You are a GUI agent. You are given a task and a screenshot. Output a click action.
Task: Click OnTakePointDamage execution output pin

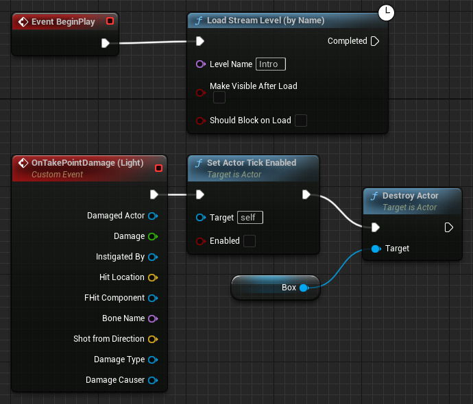154,194
